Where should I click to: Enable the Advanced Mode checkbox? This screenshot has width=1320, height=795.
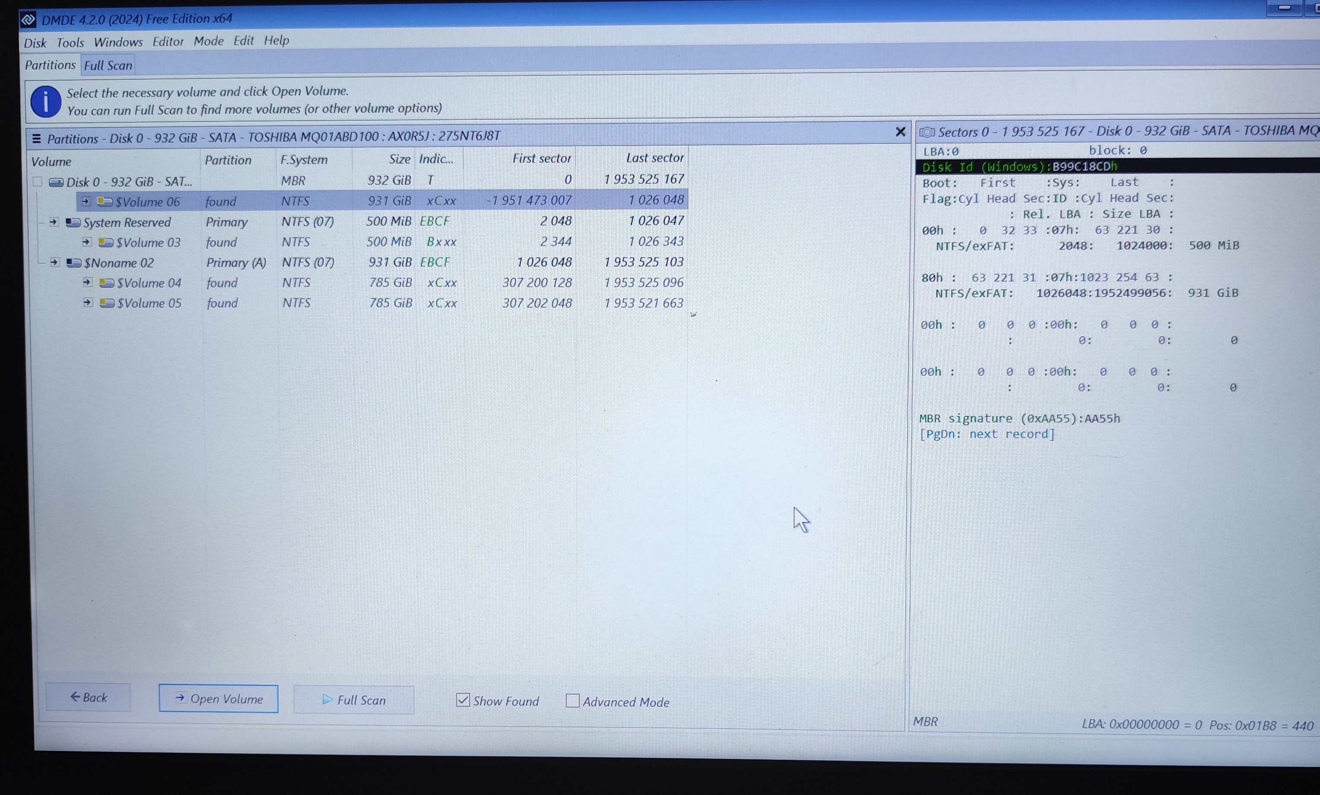pos(572,700)
